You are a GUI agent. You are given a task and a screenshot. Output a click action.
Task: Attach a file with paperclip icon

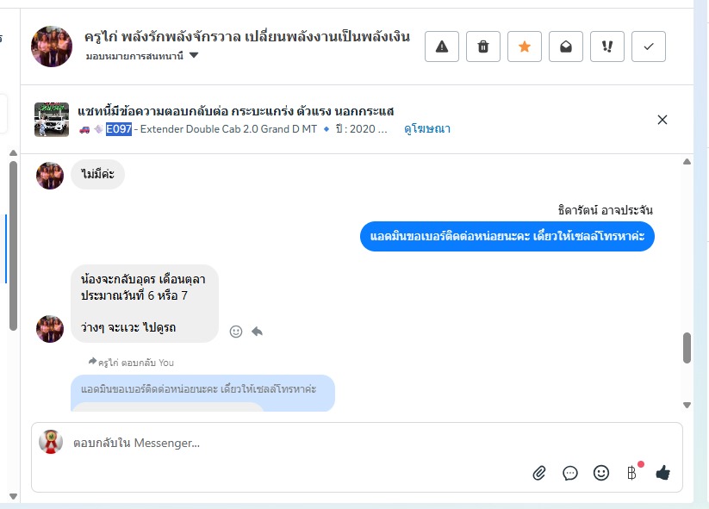(x=539, y=473)
